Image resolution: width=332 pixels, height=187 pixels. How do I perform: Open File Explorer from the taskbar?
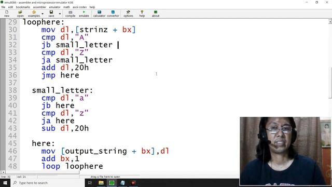click(x=101, y=183)
